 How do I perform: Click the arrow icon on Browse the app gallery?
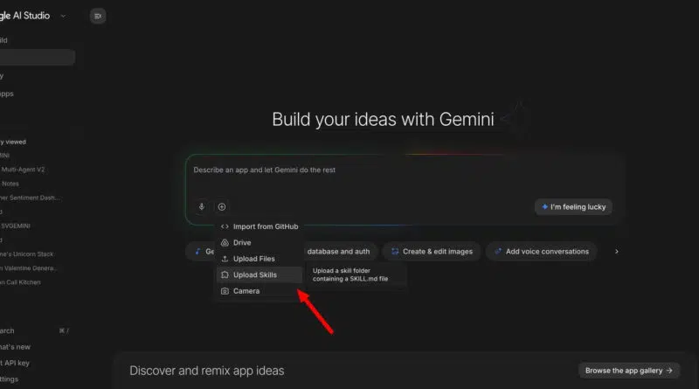tap(669, 371)
